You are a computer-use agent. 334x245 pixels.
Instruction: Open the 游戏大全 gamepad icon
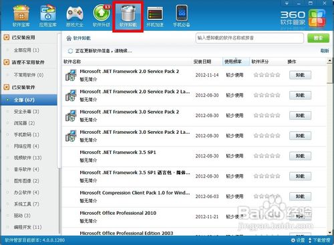pyautogui.click(x=75, y=15)
